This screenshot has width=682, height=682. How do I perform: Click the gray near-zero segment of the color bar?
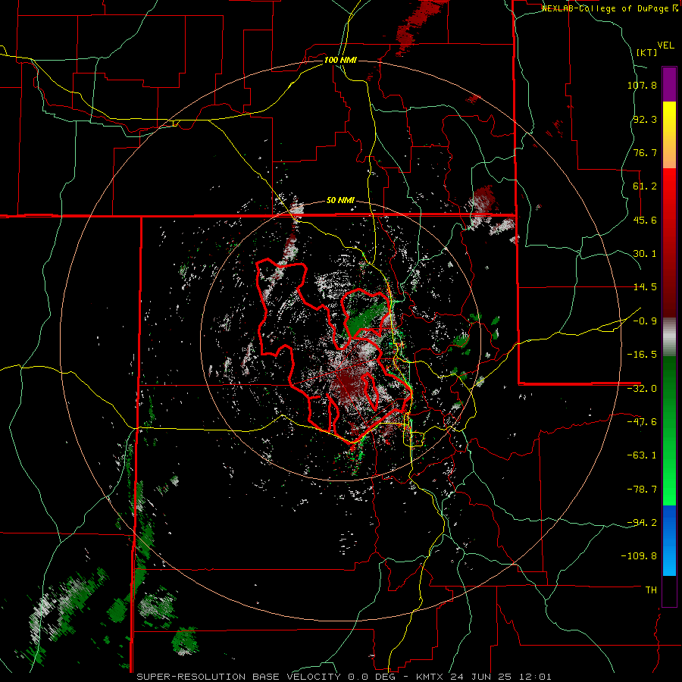(669, 337)
